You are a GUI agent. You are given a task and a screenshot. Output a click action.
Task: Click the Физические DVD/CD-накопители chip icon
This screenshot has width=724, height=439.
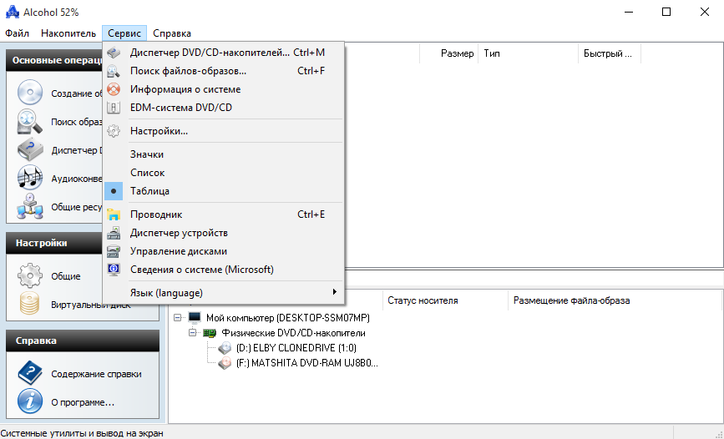210,333
